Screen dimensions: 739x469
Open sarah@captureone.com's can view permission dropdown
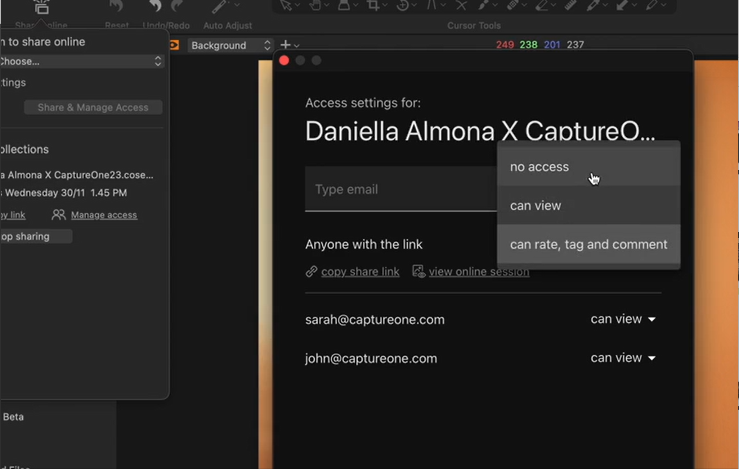click(623, 319)
